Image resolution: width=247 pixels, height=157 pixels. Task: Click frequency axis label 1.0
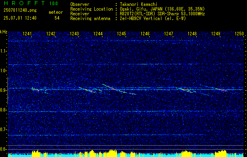click(x=3, y=71)
